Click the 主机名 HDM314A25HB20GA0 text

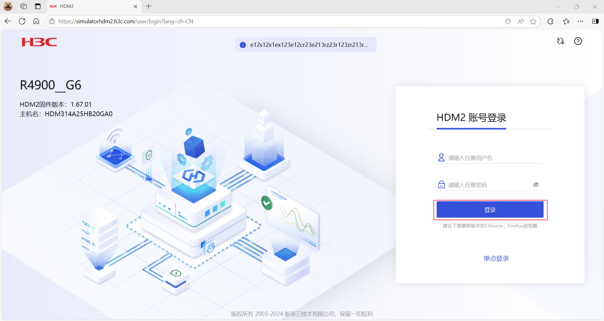pyautogui.click(x=66, y=114)
